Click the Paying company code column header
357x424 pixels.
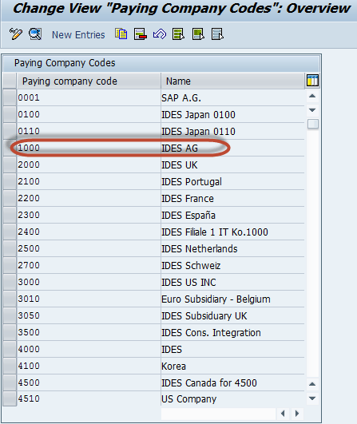point(89,81)
